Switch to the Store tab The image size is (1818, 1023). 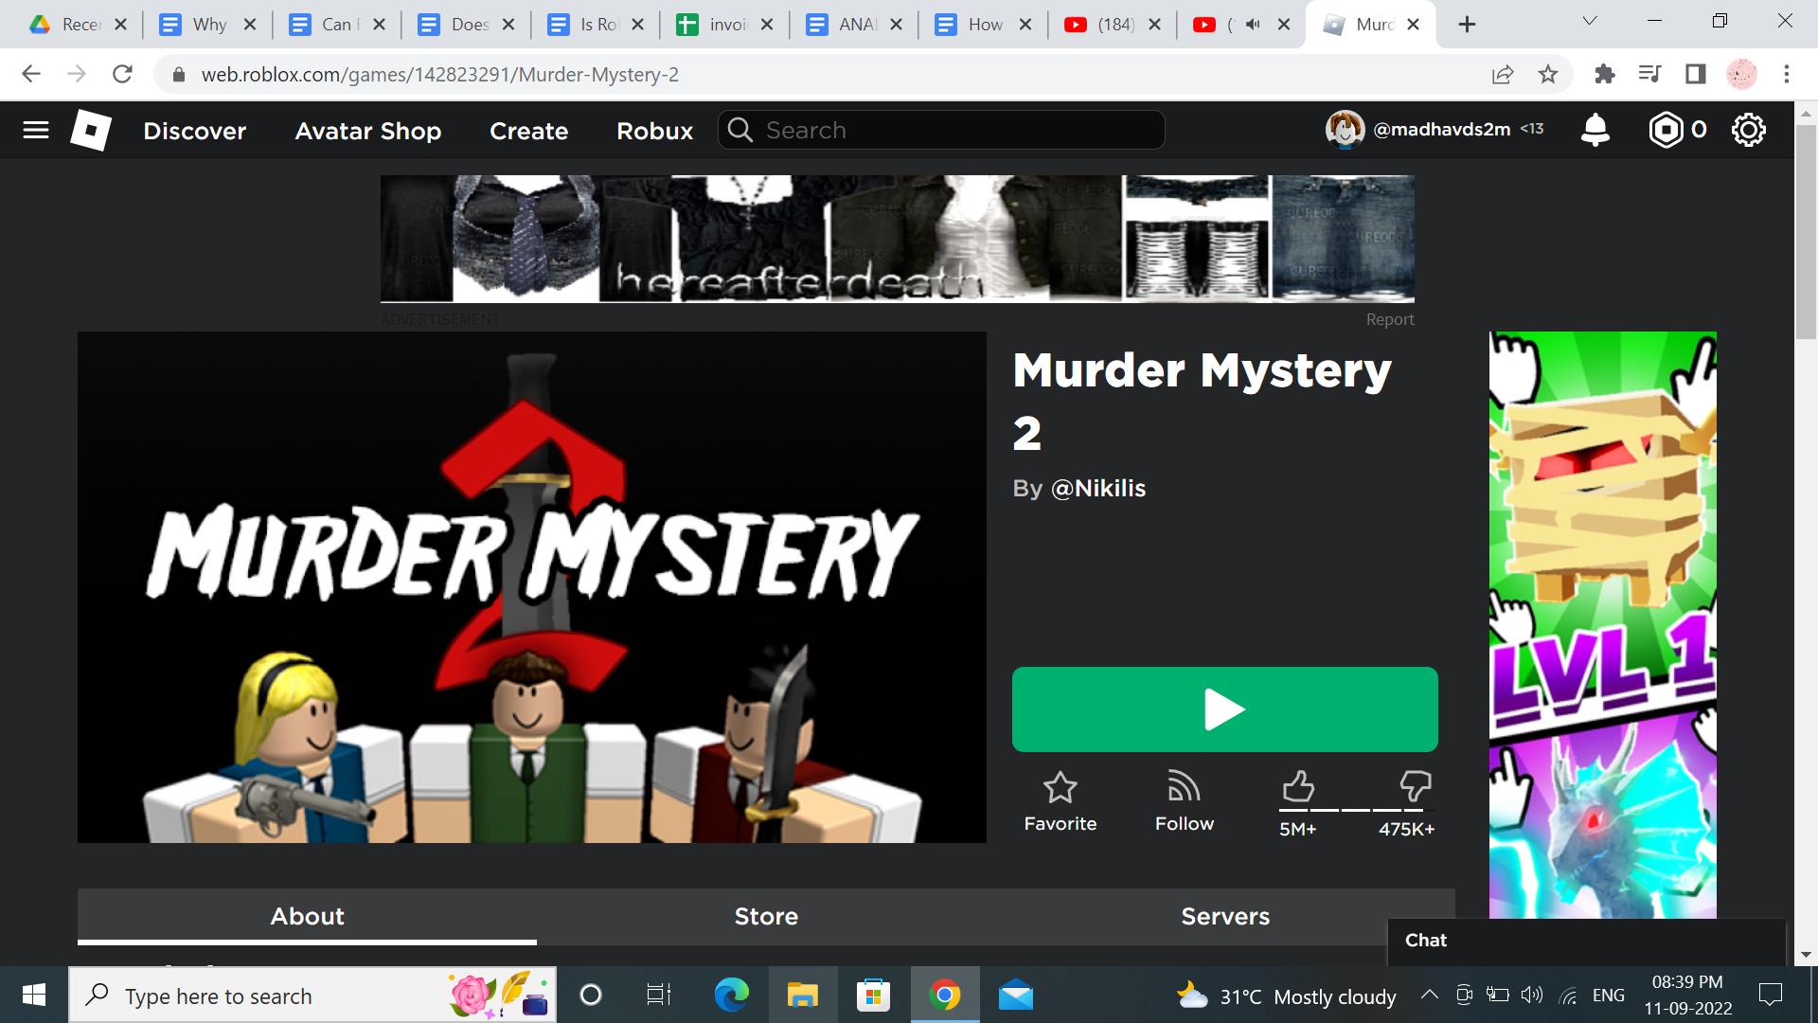pos(766,916)
